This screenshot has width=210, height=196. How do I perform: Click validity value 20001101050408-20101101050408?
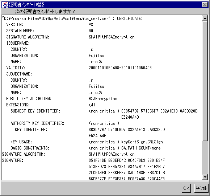tap(120, 68)
